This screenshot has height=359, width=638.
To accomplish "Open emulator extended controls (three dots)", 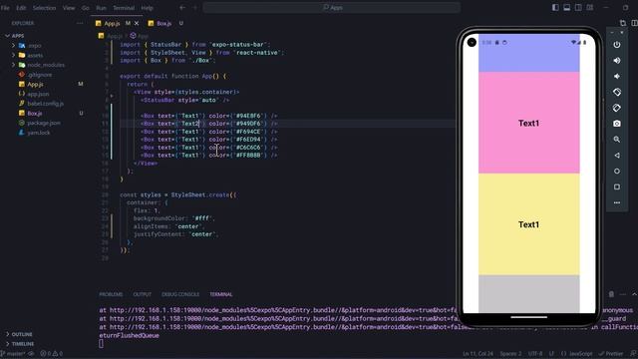I will [617, 202].
